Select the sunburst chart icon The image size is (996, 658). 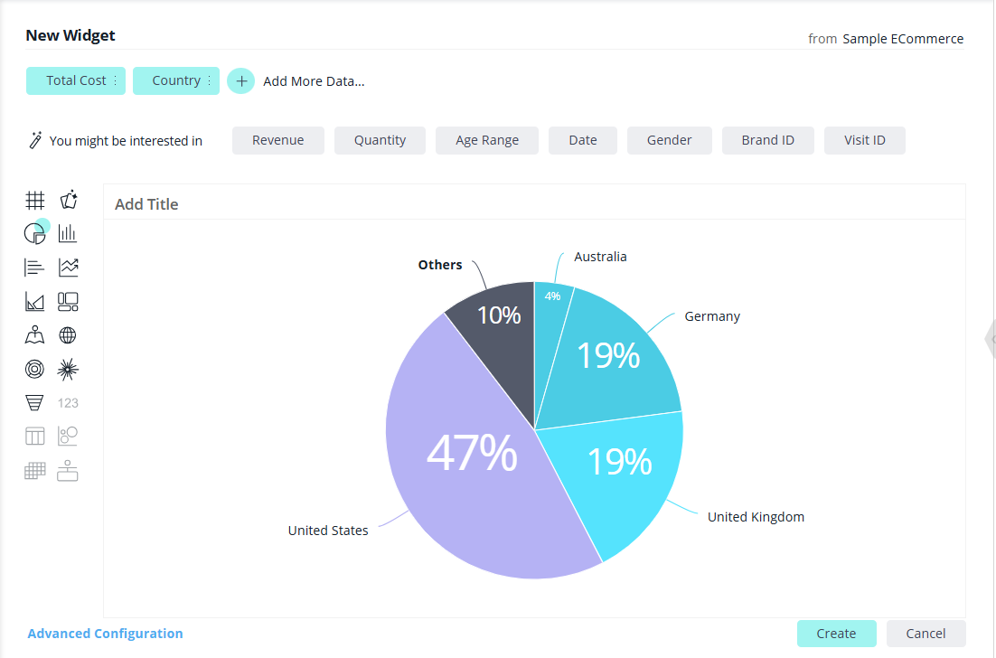click(68, 369)
